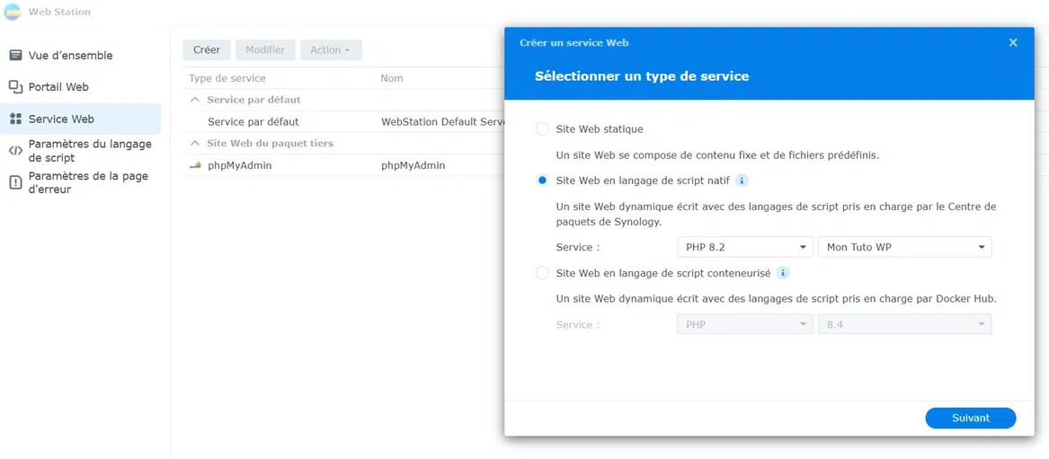Open the Vue d'ensemble sidebar icon
This screenshot has height=459, width=1049.
(x=15, y=56)
